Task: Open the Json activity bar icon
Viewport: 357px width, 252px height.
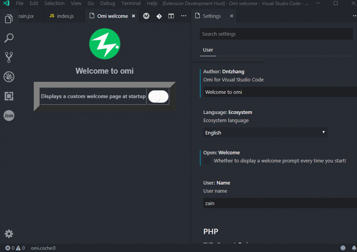Action: click(9, 116)
